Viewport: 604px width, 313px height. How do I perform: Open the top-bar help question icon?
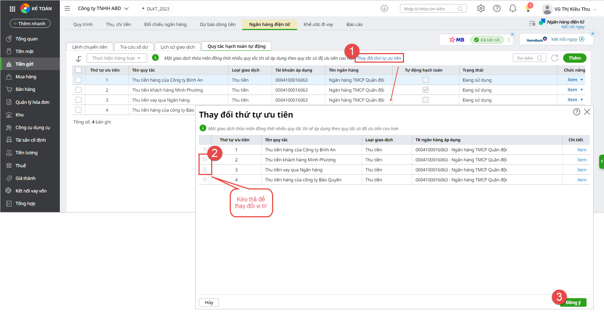point(497,9)
